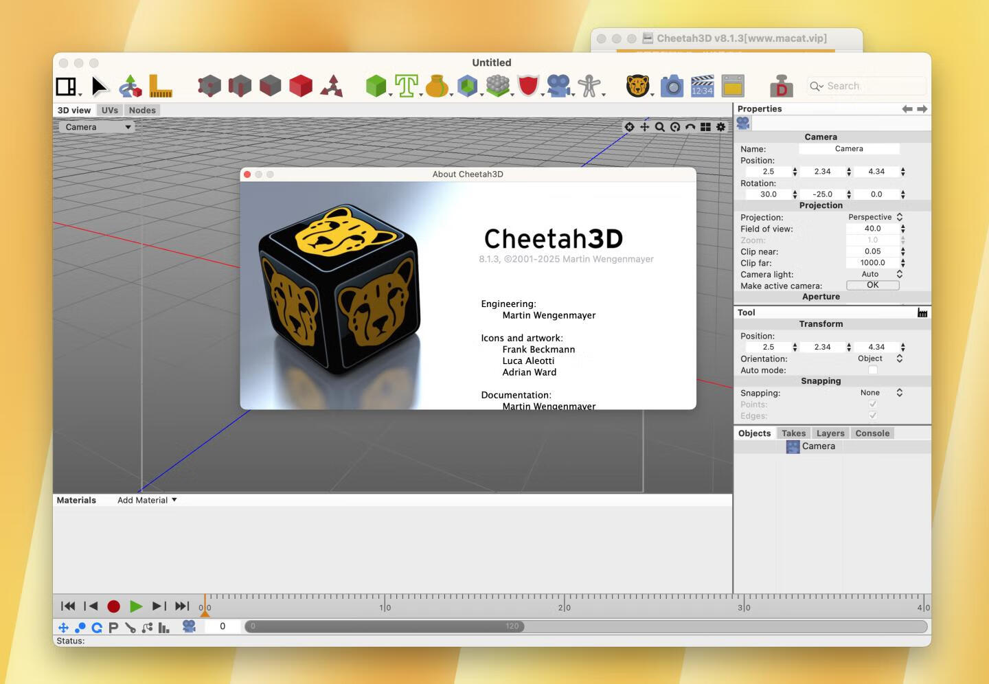Click the viewport zoom magnifier icon
The height and width of the screenshot is (684, 989).
pos(660,127)
